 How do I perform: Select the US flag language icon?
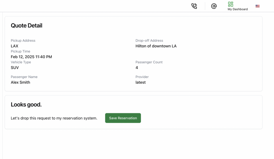click(x=257, y=6)
